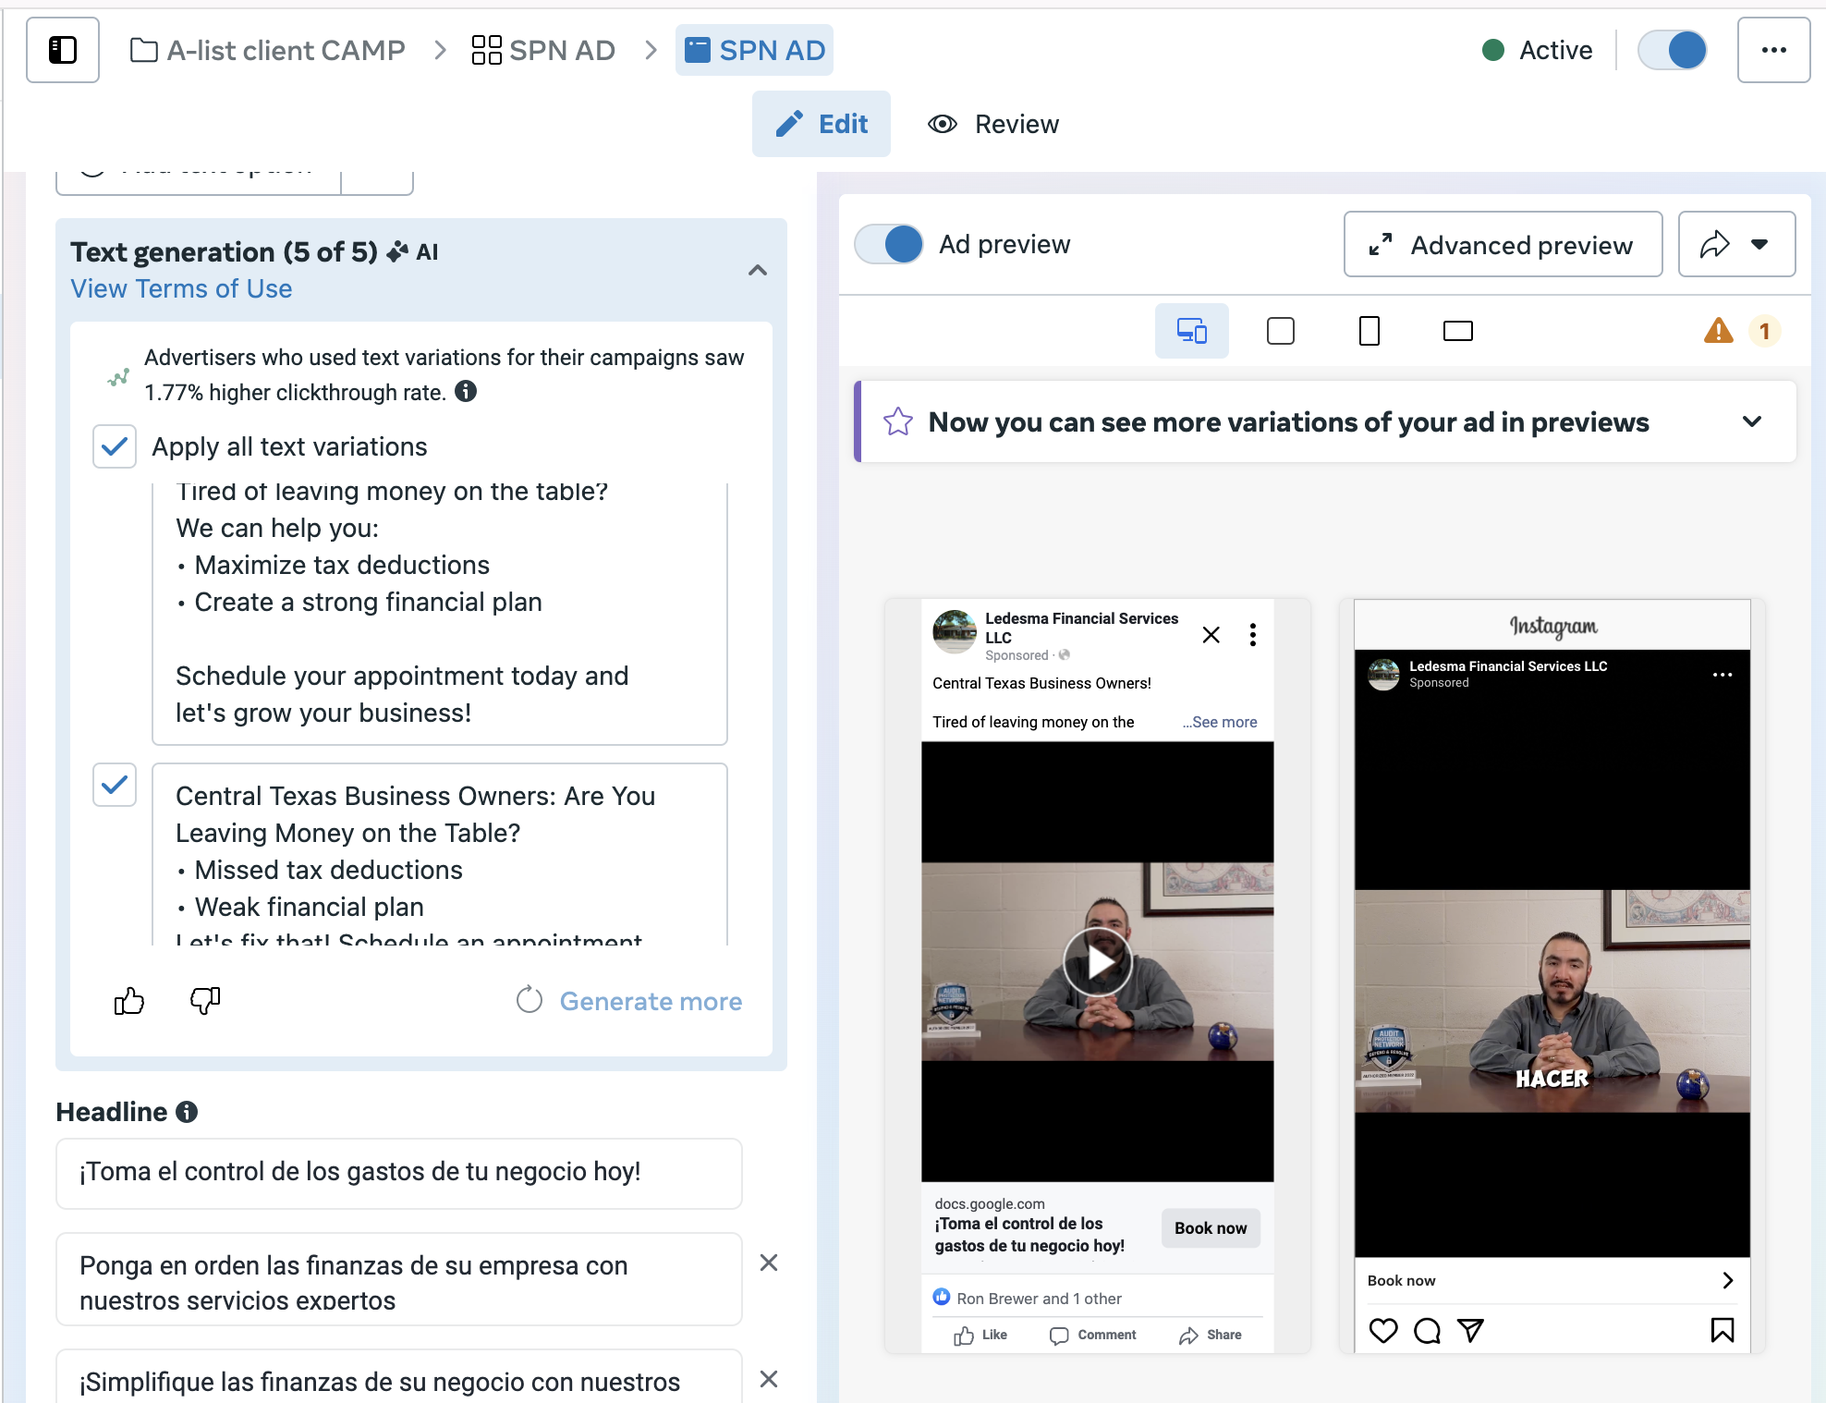Collapse the Text generation section
Image resolution: width=1826 pixels, height=1403 pixels.
pos(757,270)
